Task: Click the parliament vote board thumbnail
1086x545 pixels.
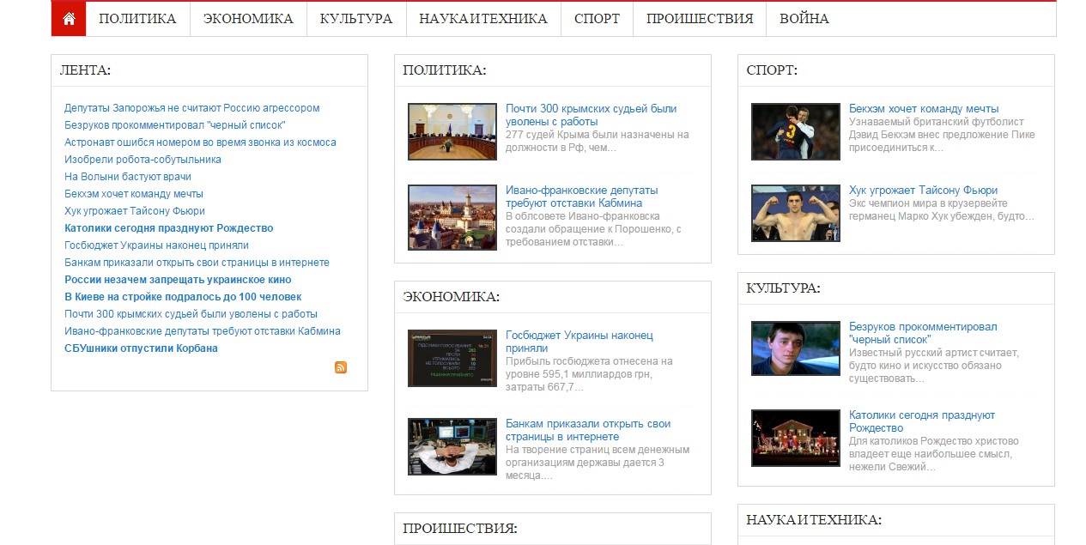Action: (452, 358)
